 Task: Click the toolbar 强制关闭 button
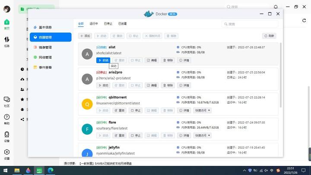point(152,36)
